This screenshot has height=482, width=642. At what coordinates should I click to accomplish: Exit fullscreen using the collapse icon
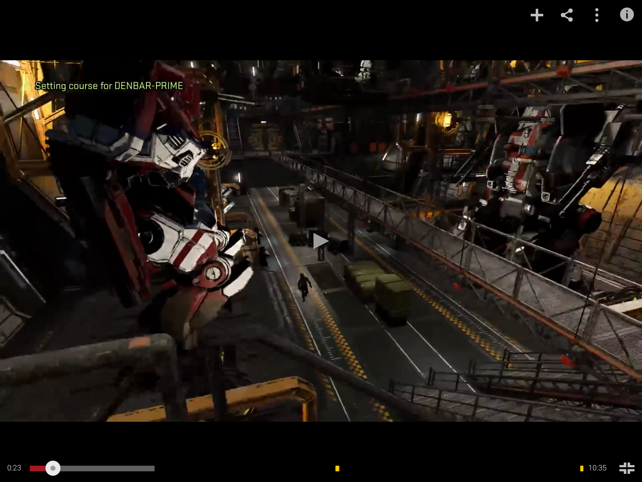click(x=627, y=468)
